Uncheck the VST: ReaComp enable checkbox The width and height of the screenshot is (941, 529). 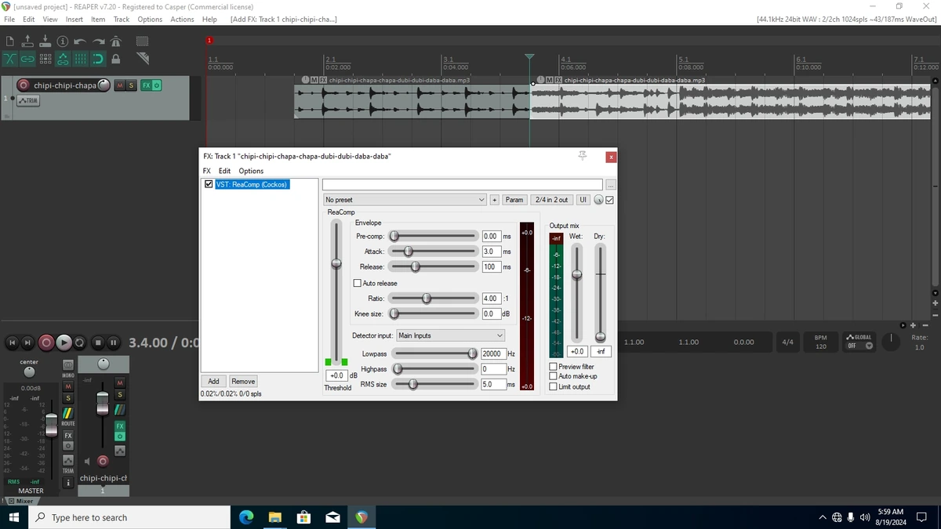click(209, 184)
